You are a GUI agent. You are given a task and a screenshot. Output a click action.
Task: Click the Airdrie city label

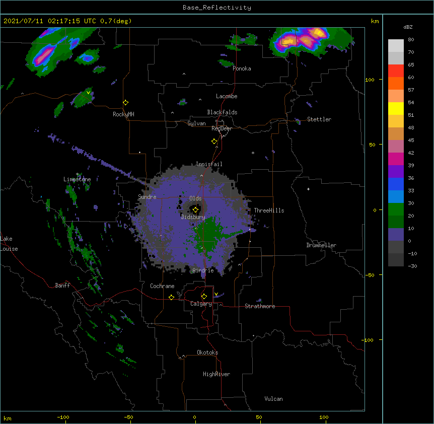point(203,270)
